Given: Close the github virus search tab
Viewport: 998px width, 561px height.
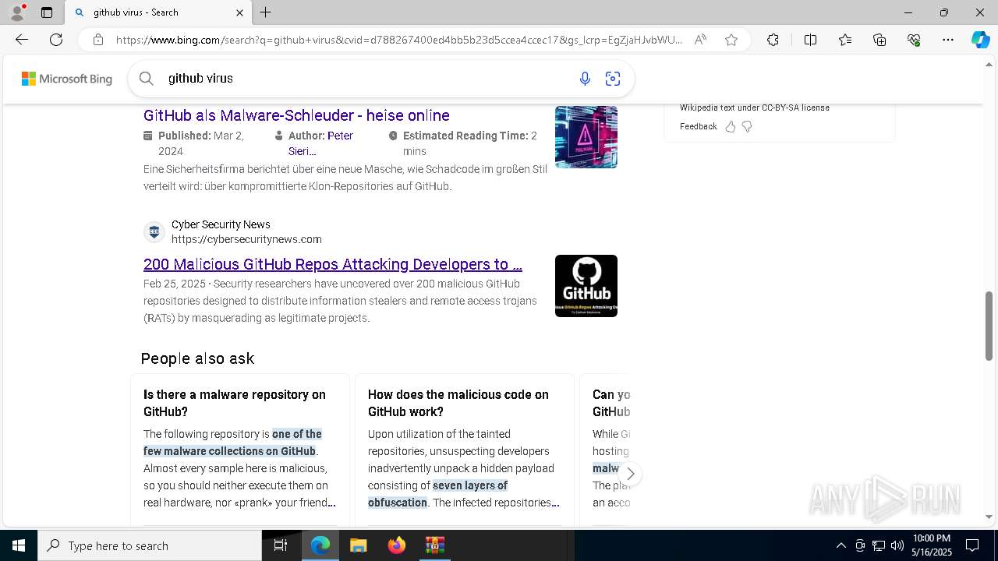Looking at the screenshot, I should click(x=239, y=12).
